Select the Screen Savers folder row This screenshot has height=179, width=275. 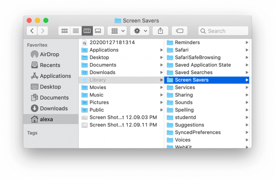207,80
